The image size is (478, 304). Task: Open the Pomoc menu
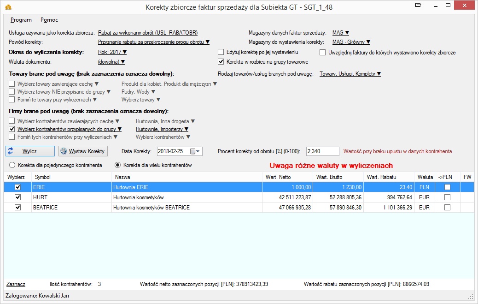(x=49, y=20)
